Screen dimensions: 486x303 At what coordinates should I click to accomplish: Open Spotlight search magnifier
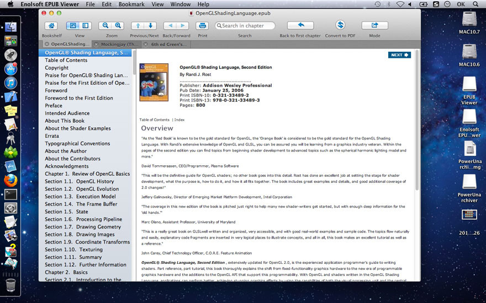[476, 4]
